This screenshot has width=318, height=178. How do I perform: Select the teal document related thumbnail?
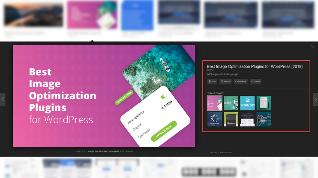point(264,103)
